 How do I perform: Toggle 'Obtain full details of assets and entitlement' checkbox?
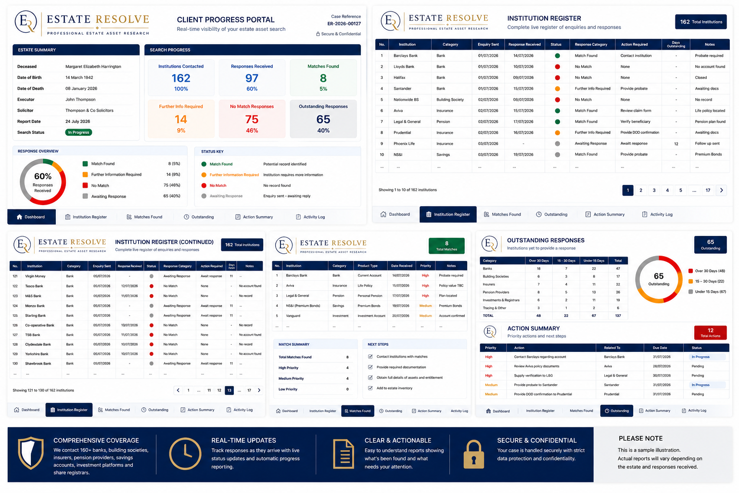pos(370,377)
